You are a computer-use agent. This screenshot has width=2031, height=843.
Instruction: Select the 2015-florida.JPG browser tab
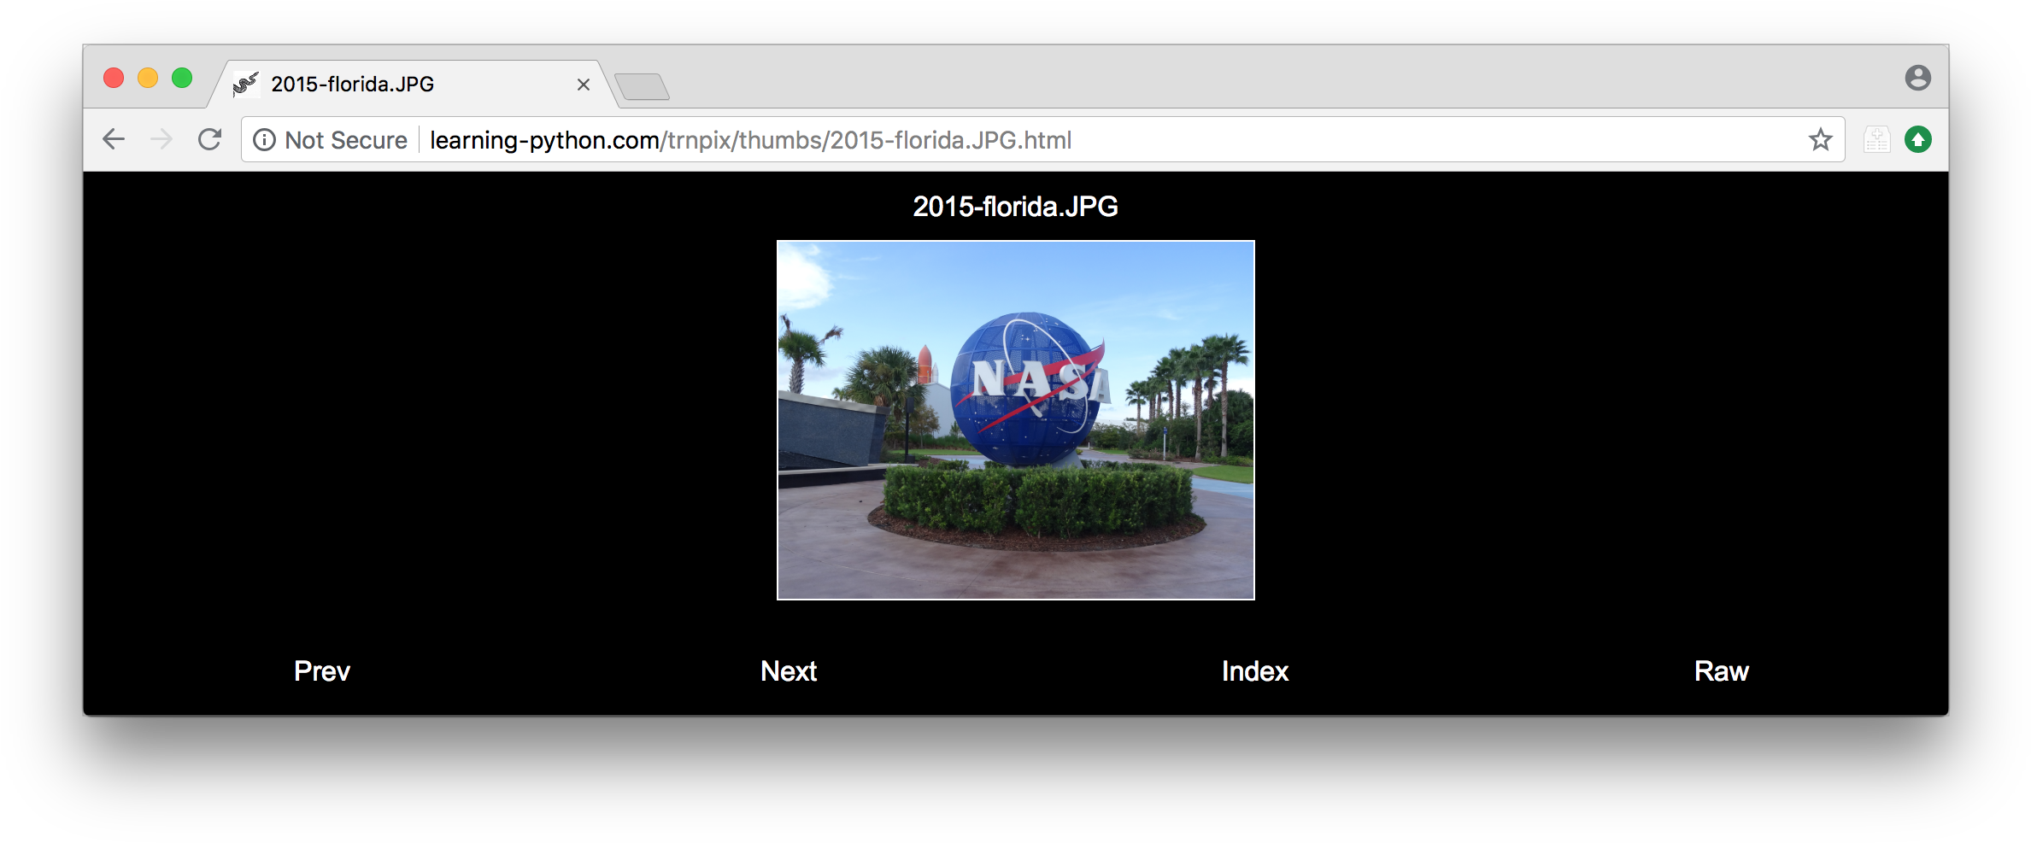(413, 84)
